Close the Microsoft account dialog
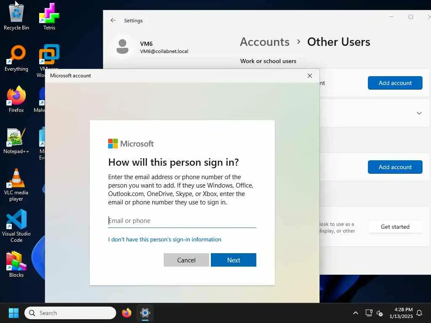Image resolution: width=431 pixels, height=323 pixels. click(x=309, y=76)
